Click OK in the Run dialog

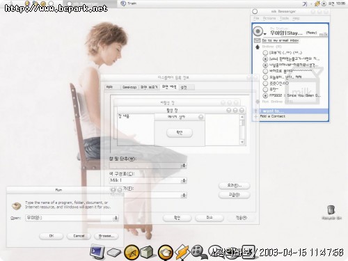52,236
